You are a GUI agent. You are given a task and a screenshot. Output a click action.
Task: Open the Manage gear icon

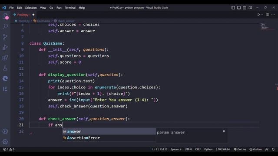[5, 142]
